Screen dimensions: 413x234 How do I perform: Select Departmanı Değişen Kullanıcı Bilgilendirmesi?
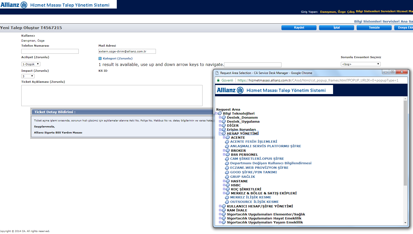click(x=271, y=163)
